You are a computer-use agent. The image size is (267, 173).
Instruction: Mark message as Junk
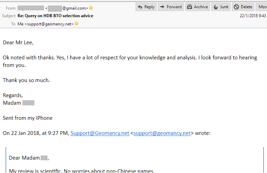pyautogui.click(x=221, y=7)
